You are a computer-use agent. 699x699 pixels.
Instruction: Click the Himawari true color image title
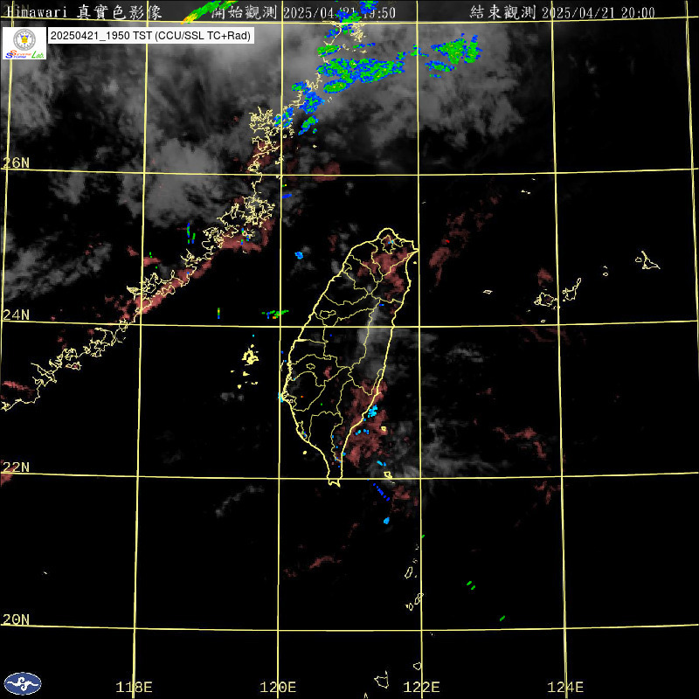tap(84, 12)
